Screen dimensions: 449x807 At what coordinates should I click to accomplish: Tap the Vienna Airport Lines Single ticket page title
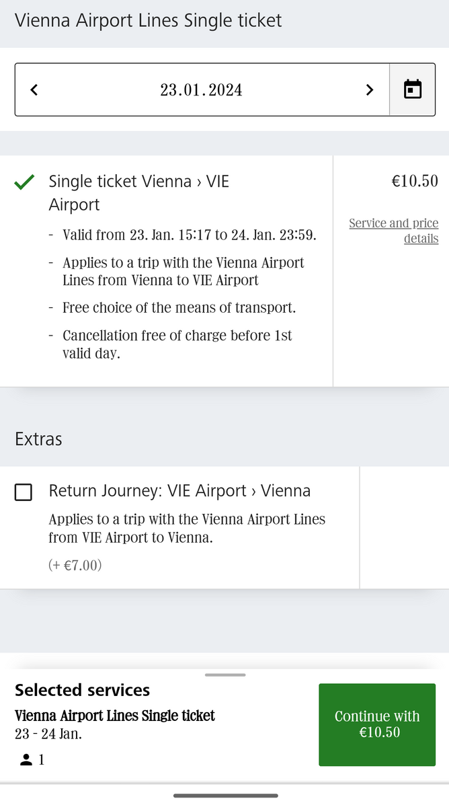point(149,21)
